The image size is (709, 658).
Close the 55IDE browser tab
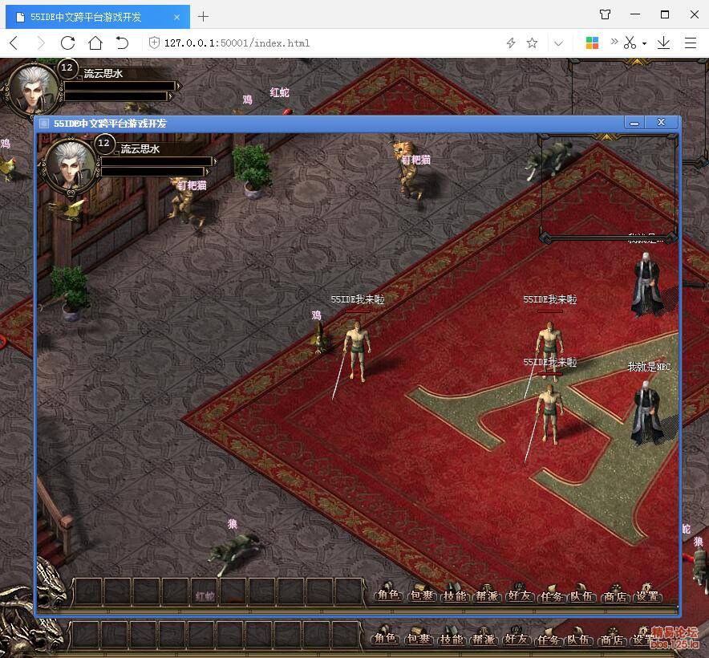[176, 17]
